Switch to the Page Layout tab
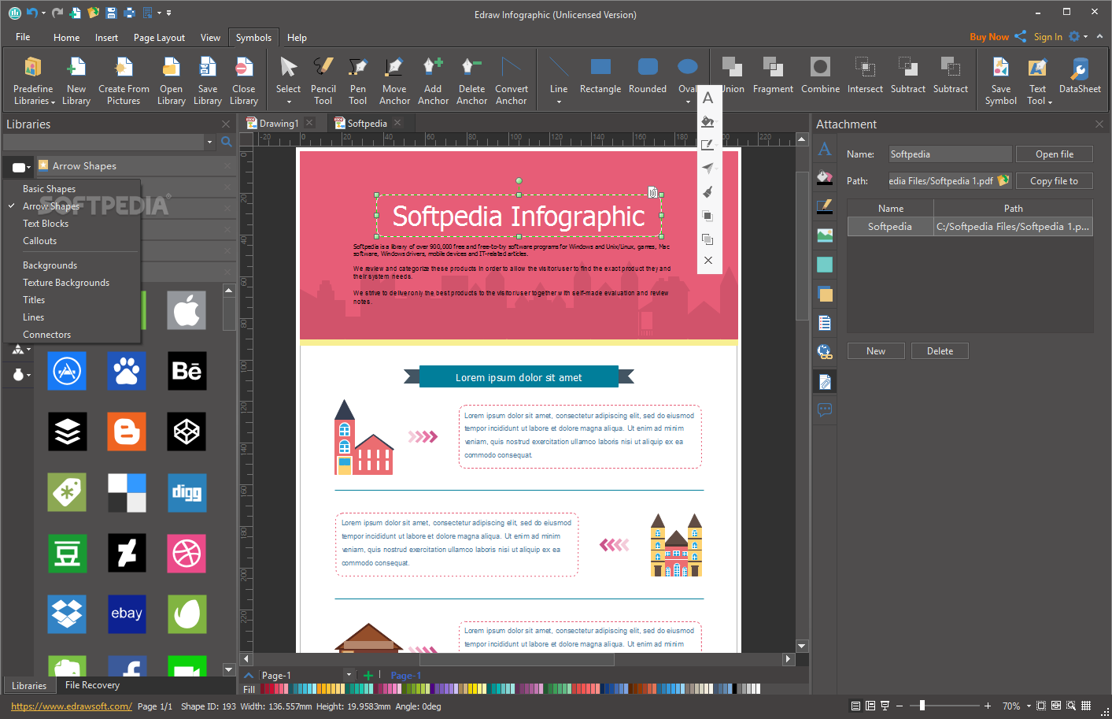This screenshot has height=719, width=1112. tap(159, 37)
